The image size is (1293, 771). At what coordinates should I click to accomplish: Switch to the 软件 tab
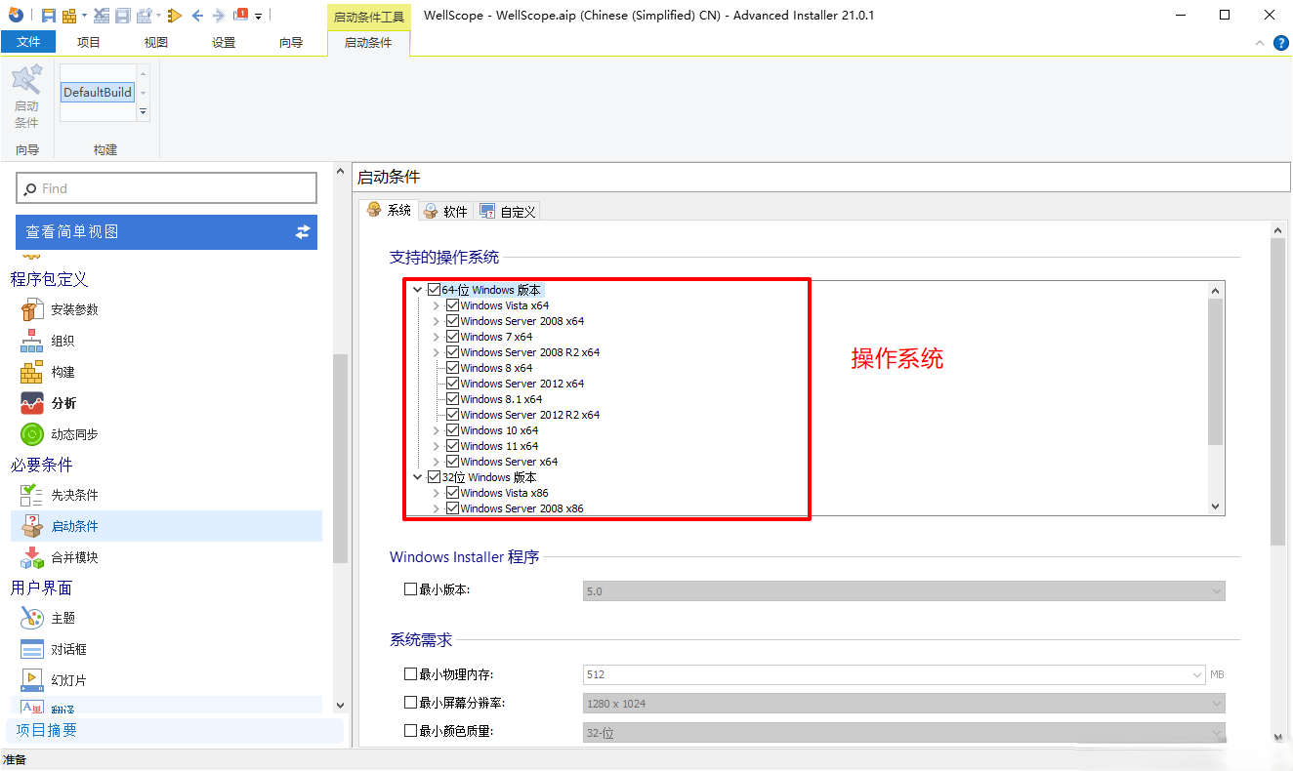446,211
